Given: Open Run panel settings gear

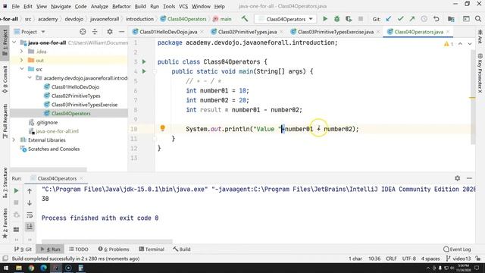Looking at the screenshot, I should 457,178.
